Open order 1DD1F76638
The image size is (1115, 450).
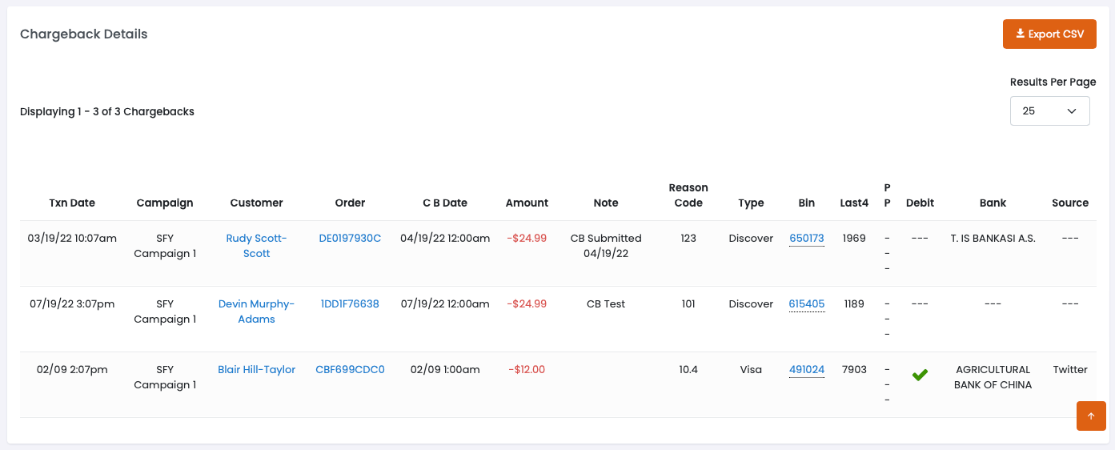(x=350, y=304)
